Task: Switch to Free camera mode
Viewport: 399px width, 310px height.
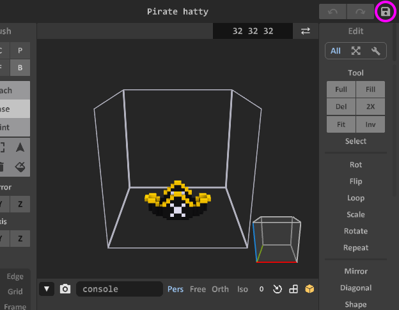Action: 198,289
